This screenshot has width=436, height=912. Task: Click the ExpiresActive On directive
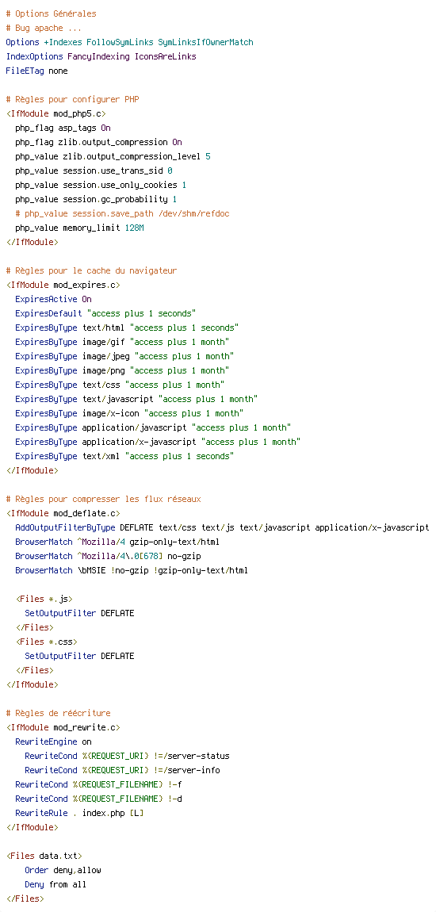tap(53, 299)
